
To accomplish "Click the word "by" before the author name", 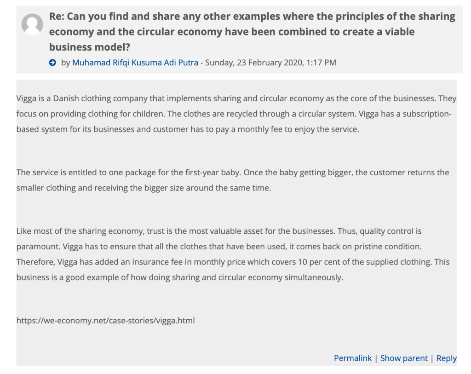I will pos(65,63).
